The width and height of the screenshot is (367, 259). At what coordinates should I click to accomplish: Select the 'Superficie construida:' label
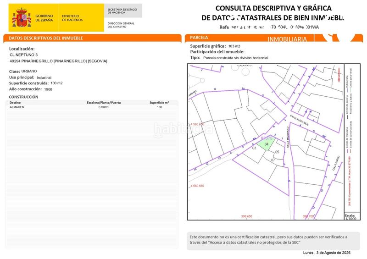(x=29, y=83)
